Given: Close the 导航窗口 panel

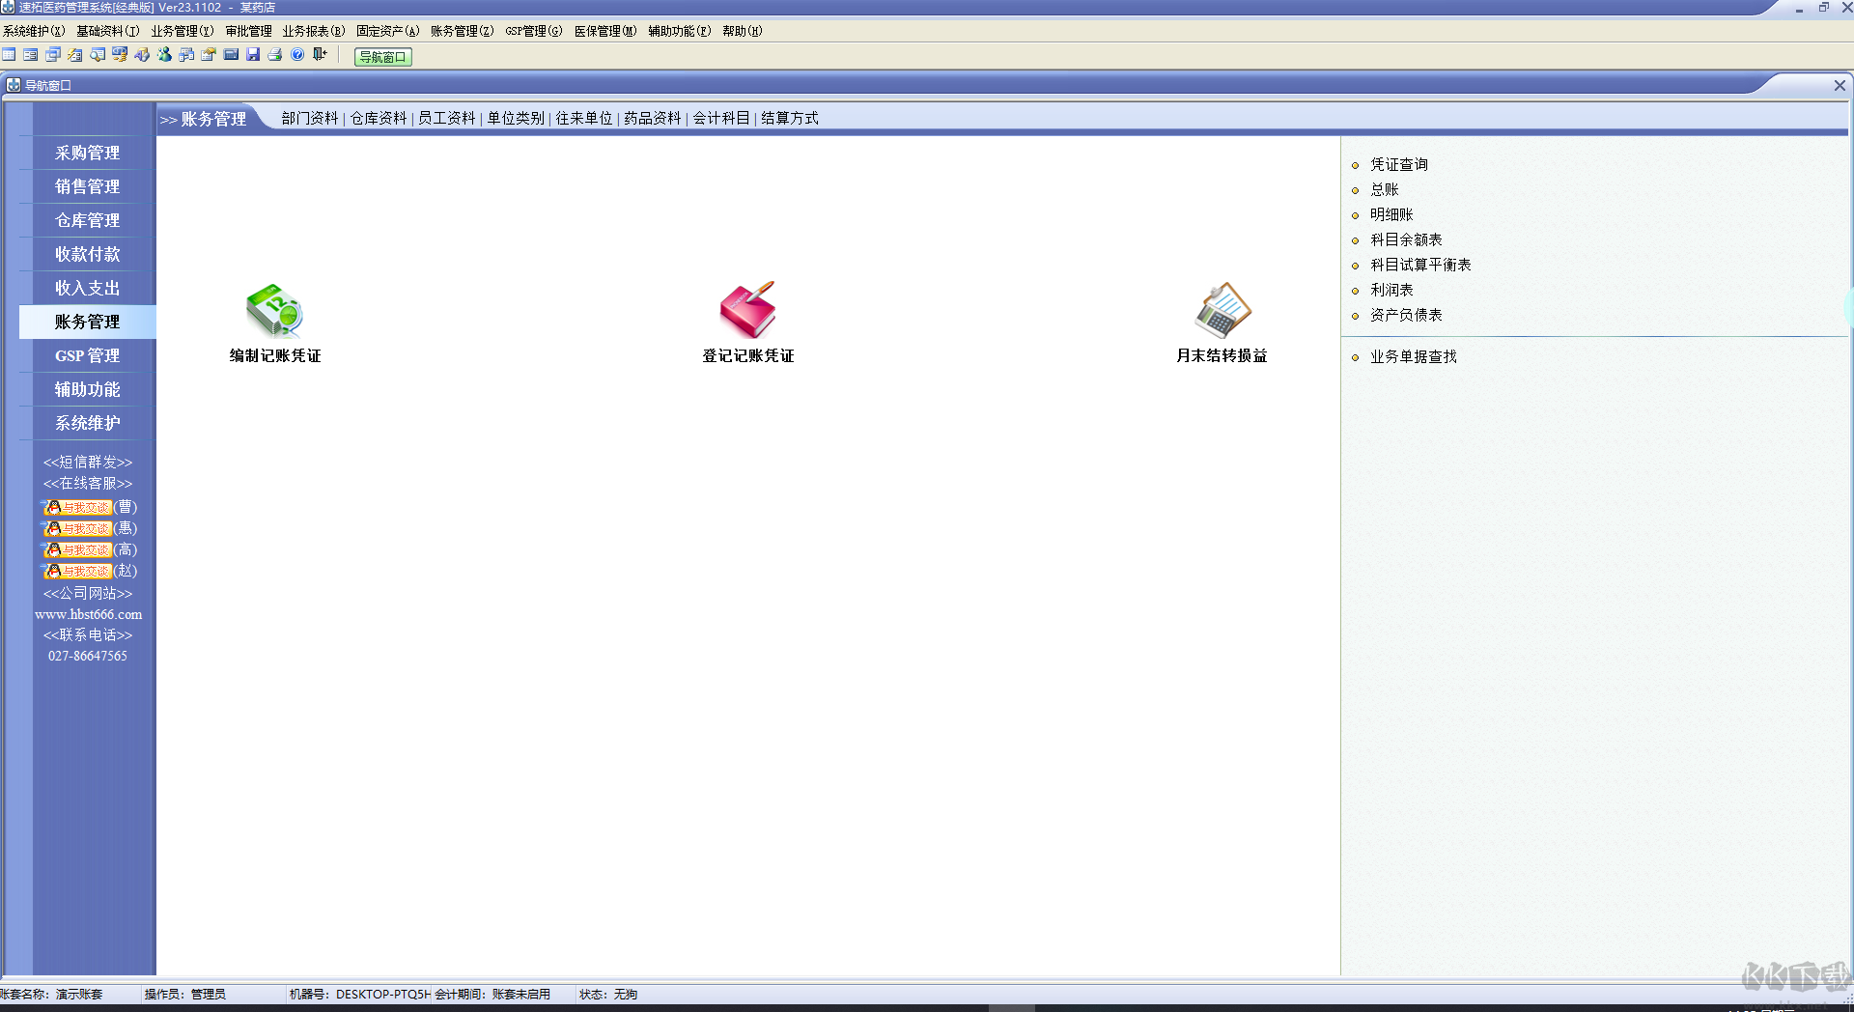Looking at the screenshot, I should 1840,85.
